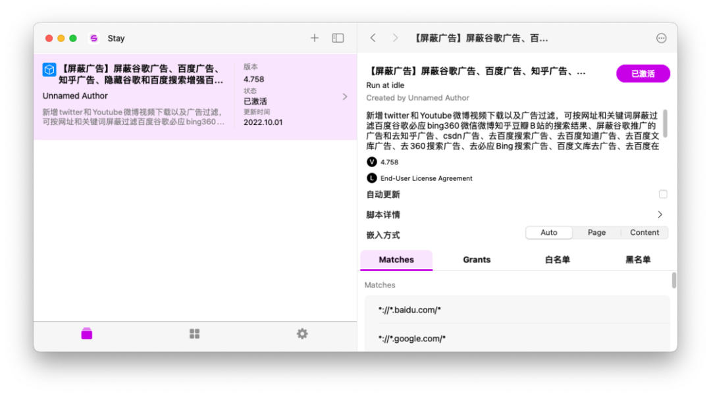
Task: Switch to the 黑名单 tab
Action: pos(637,260)
